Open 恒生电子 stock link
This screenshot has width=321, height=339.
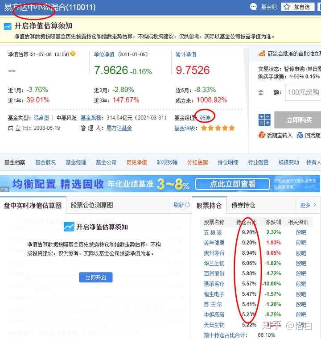(214, 294)
